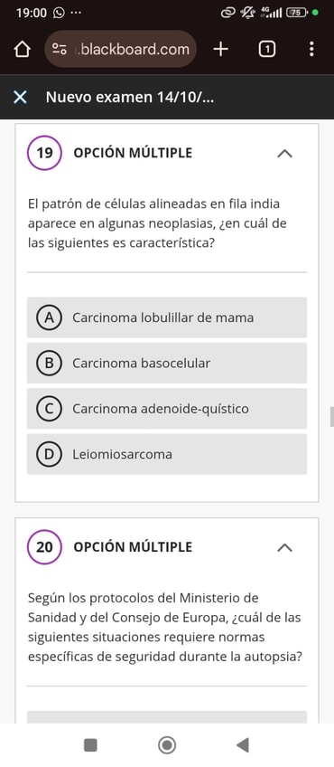Open the tab switcher showing 1 tab

266,49
